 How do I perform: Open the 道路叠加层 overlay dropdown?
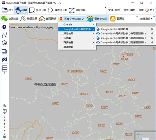point(98,19)
